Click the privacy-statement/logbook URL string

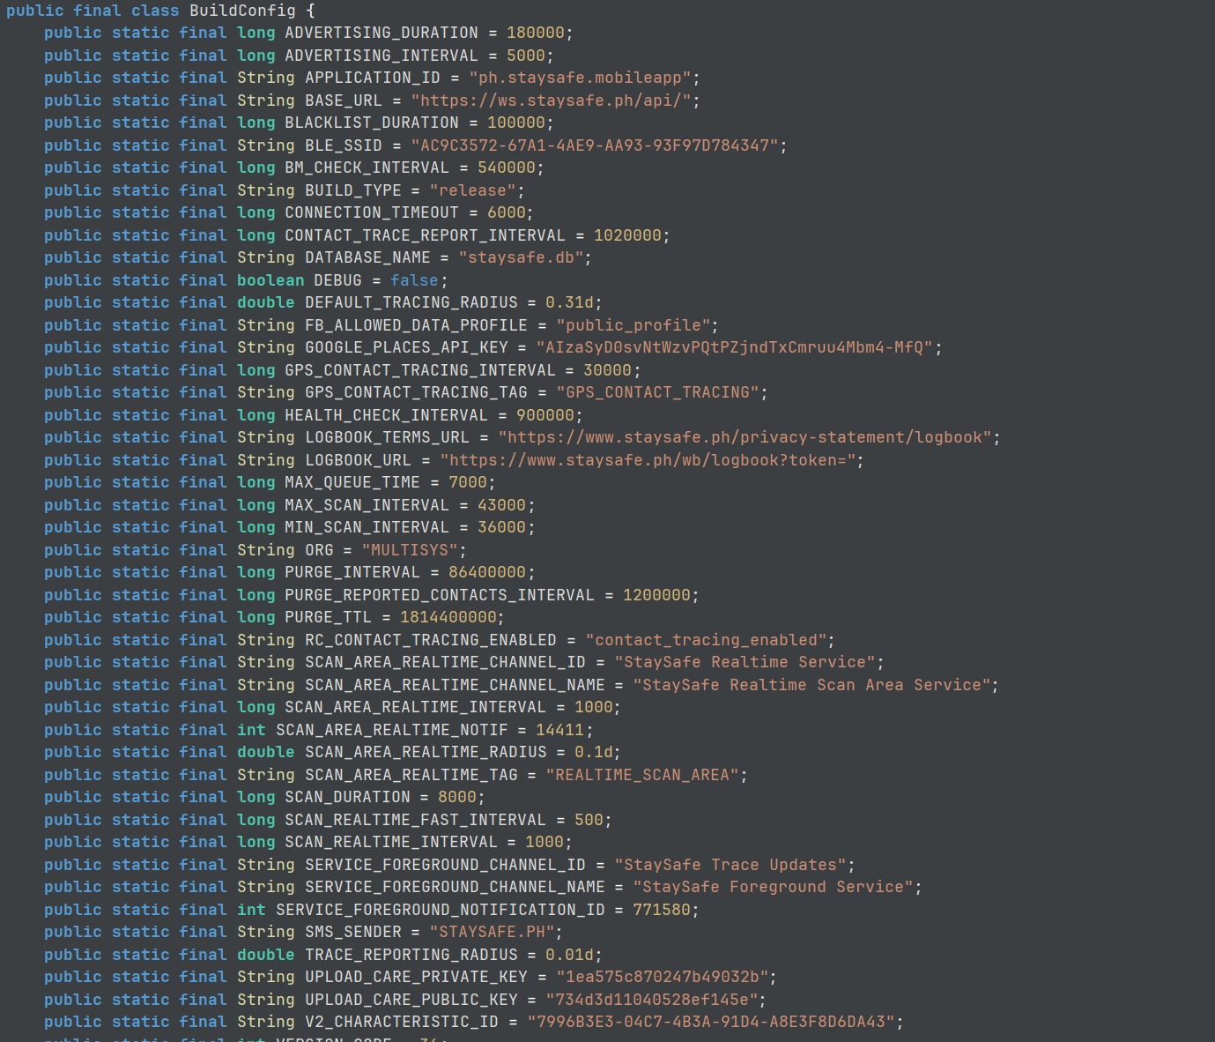(x=745, y=437)
